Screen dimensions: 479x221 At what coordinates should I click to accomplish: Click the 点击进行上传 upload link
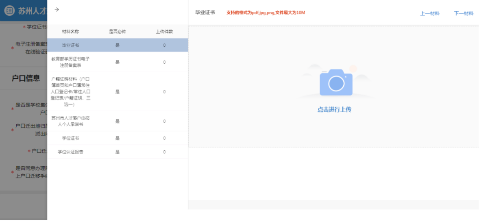coord(334,110)
